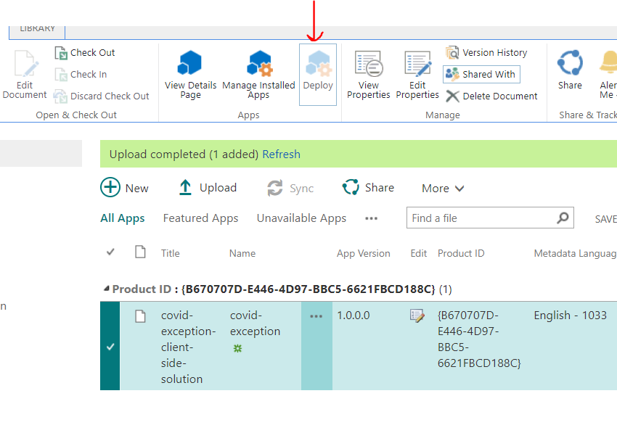The height and width of the screenshot is (433, 617).
Task: Select Edit Document
Action: 24,74
